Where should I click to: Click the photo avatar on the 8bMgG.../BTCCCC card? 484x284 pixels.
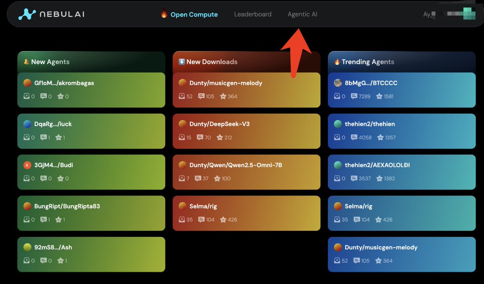(338, 83)
